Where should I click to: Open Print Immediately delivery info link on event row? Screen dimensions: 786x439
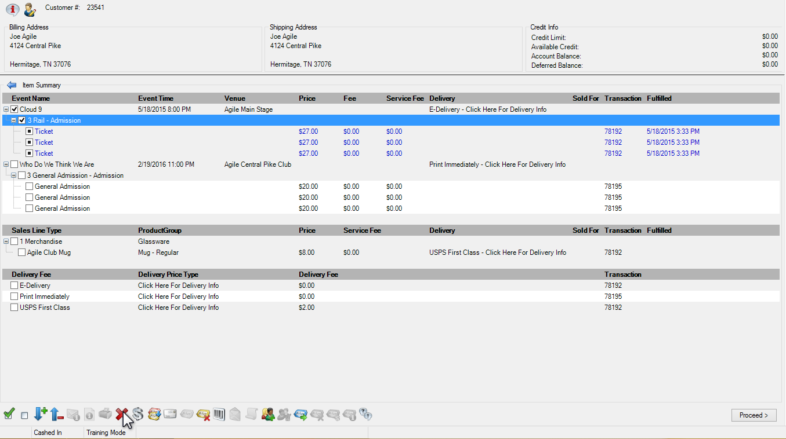tap(497, 164)
